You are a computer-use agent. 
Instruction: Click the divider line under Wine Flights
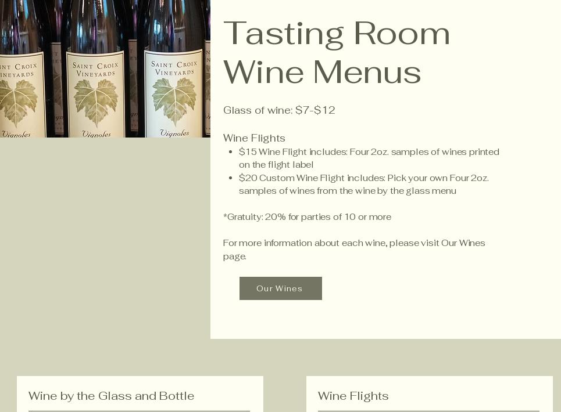(x=430, y=411)
